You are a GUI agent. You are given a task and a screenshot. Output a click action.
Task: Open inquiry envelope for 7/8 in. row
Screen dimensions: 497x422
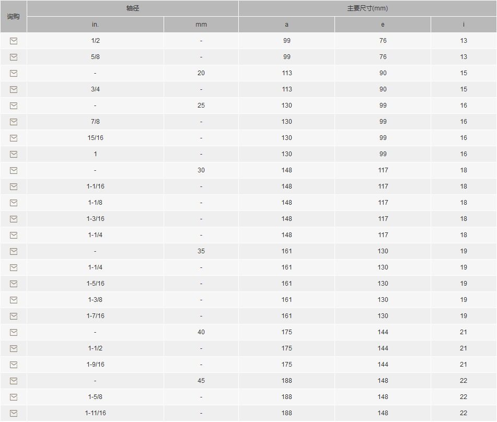(14, 122)
